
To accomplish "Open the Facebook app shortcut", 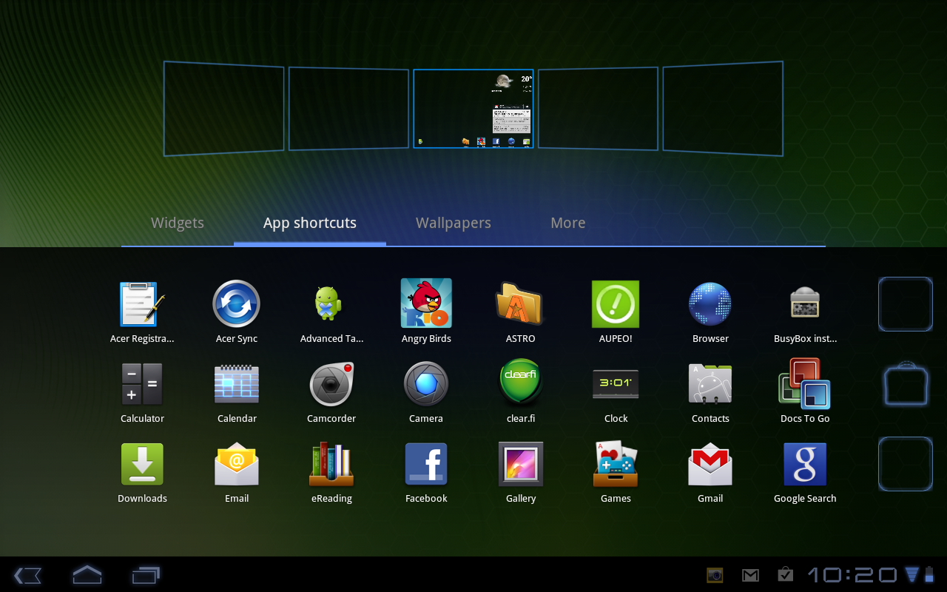I will [x=426, y=464].
